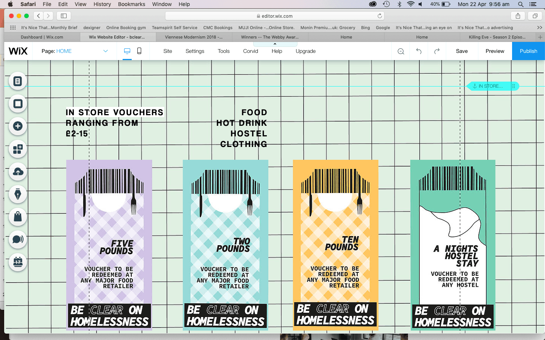Image resolution: width=545 pixels, height=340 pixels.
Task: Open the Background panel in left sidebar
Action: pyautogui.click(x=18, y=104)
